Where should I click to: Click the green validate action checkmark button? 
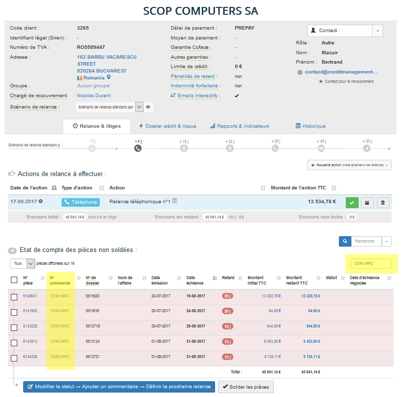[x=352, y=202]
